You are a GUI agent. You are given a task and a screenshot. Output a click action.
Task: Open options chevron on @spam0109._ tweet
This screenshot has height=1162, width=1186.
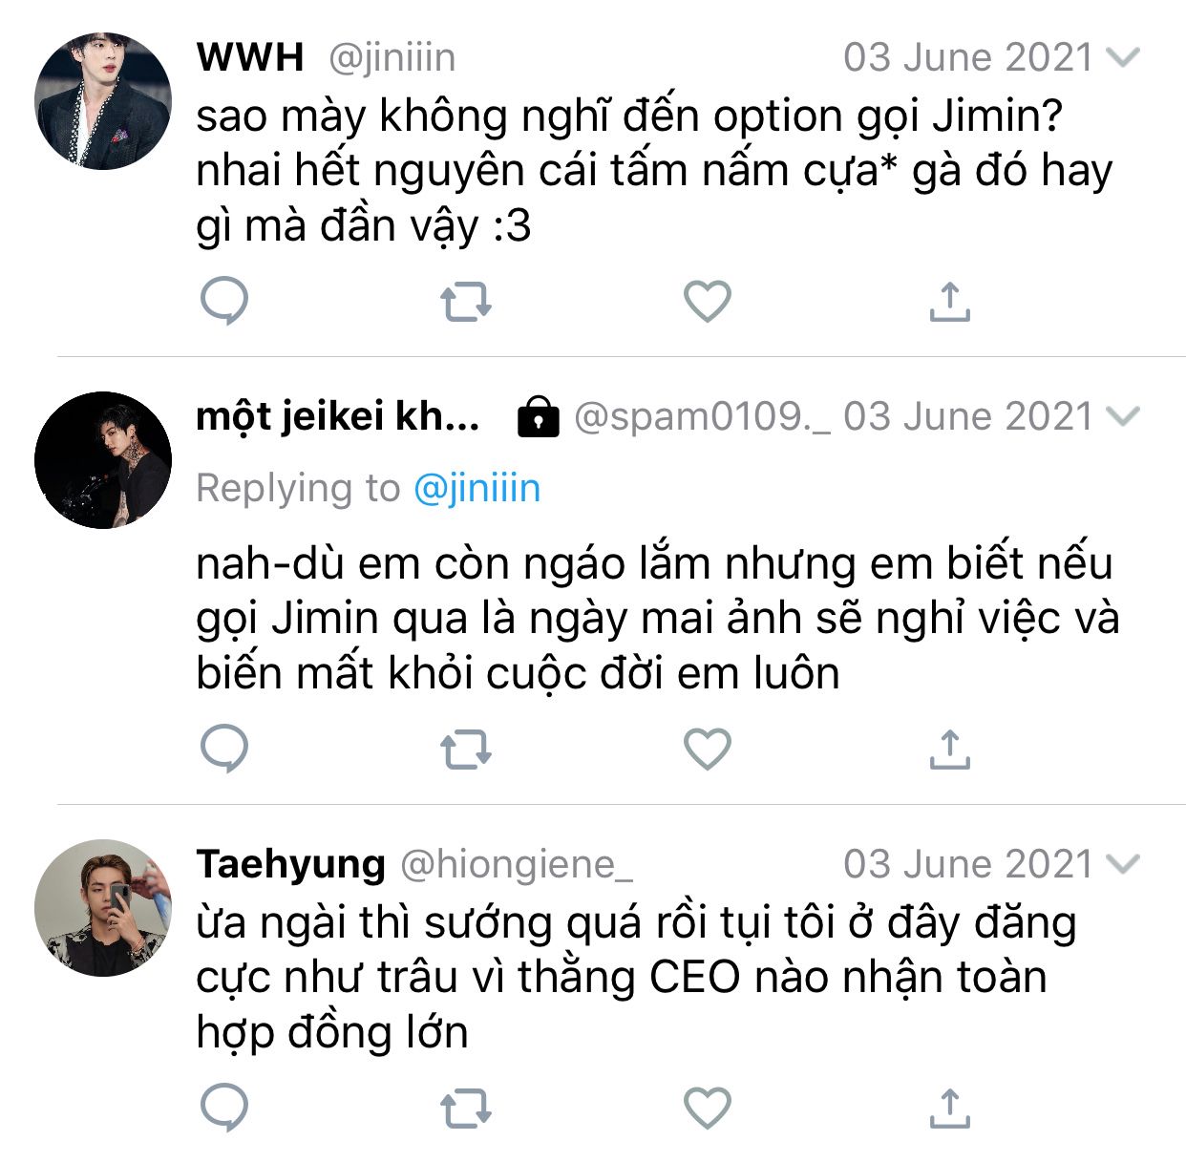(1123, 416)
